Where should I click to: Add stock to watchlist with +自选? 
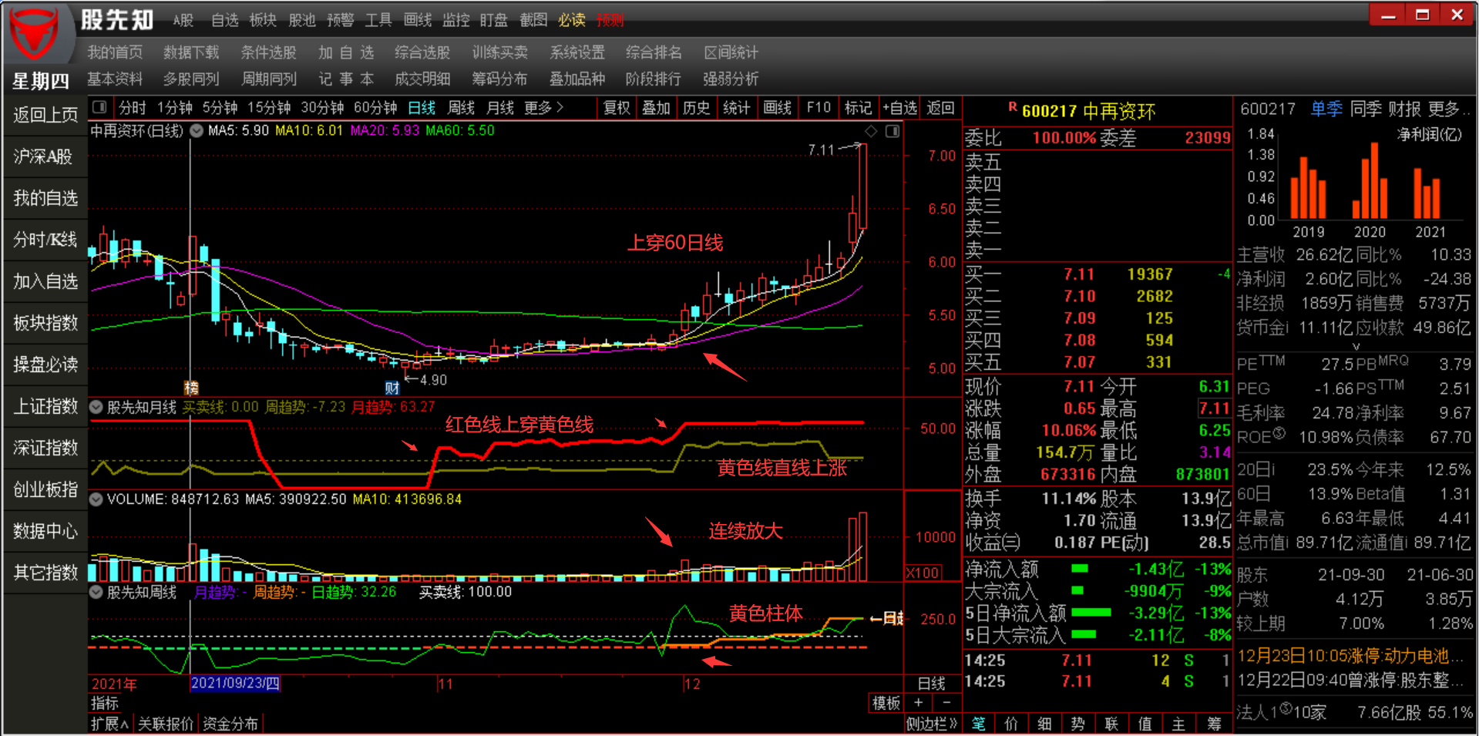pos(898,108)
